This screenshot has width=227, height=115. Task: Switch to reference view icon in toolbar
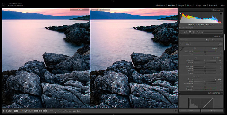click(x=10, y=111)
